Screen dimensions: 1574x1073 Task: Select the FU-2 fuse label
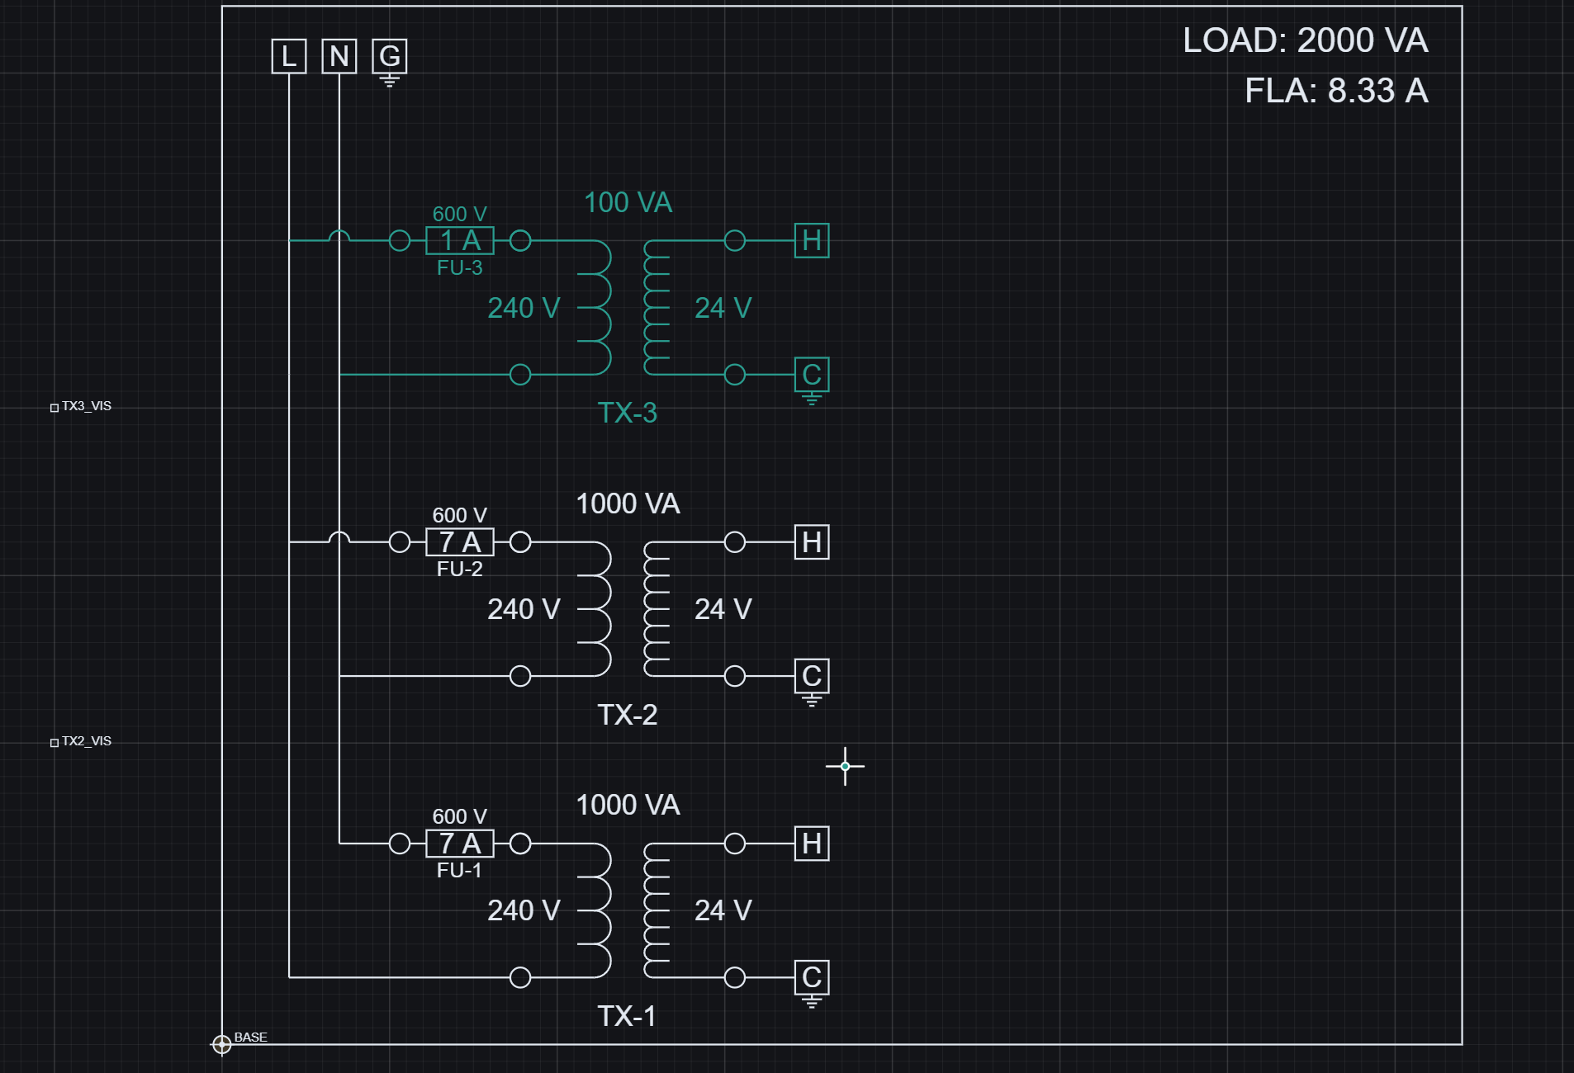(x=460, y=569)
